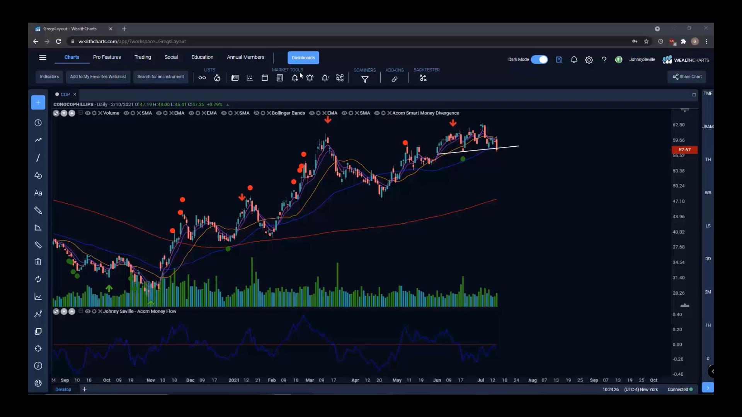
Task: Open the help question mark icon
Action: tap(604, 60)
